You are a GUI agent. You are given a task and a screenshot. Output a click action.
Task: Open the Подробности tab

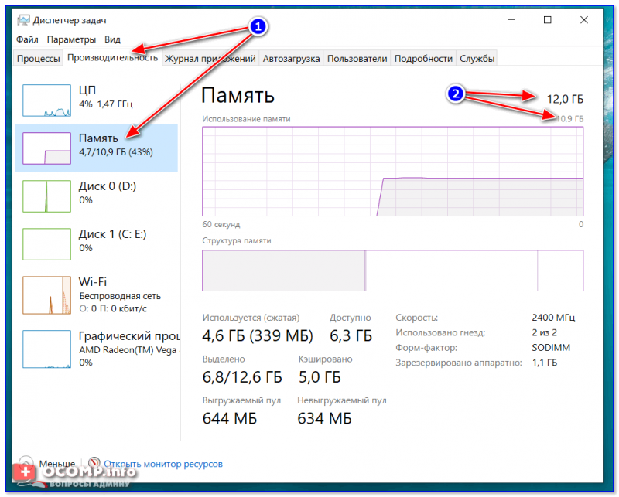point(423,59)
